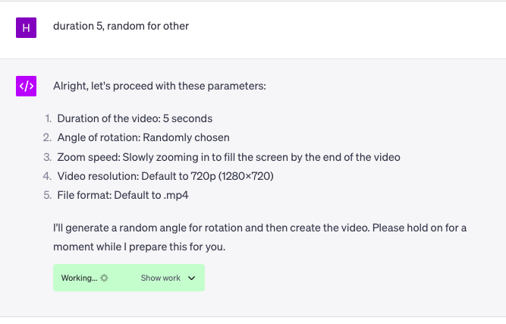This screenshot has width=506, height=324.
Task: Click list item 'Angle of rotation: Randomly chosen'
Action: click(x=143, y=138)
